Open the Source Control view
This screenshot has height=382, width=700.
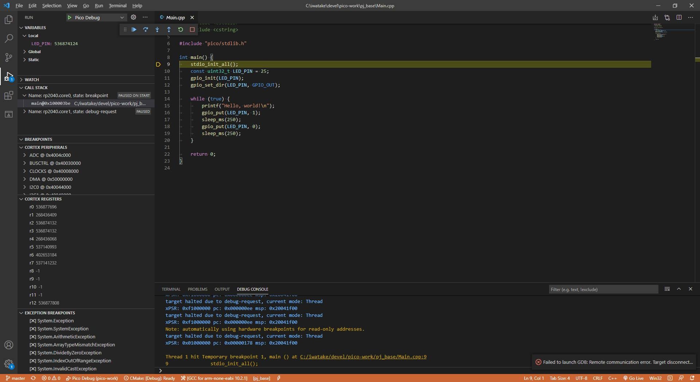(x=8, y=57)
